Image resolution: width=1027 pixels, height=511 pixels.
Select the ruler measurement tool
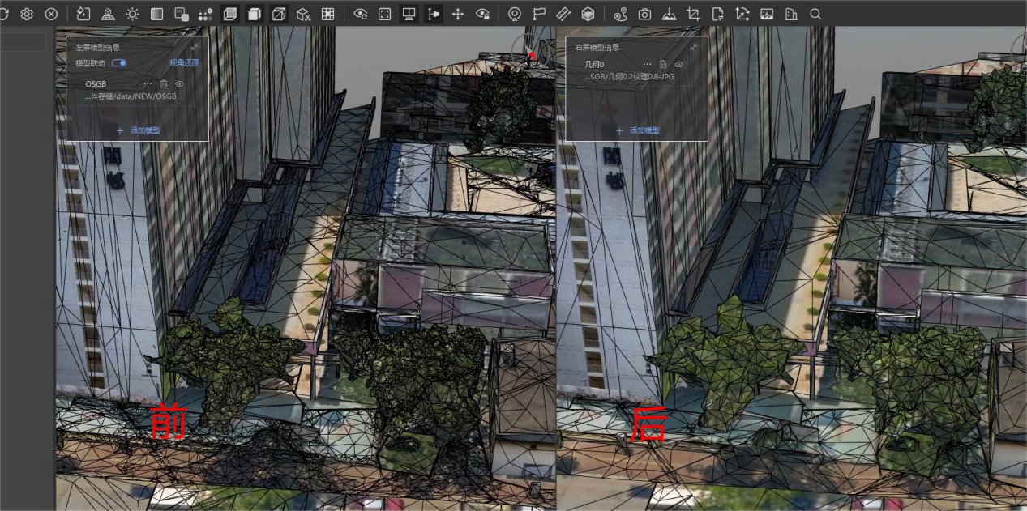[x=563, y=14]
